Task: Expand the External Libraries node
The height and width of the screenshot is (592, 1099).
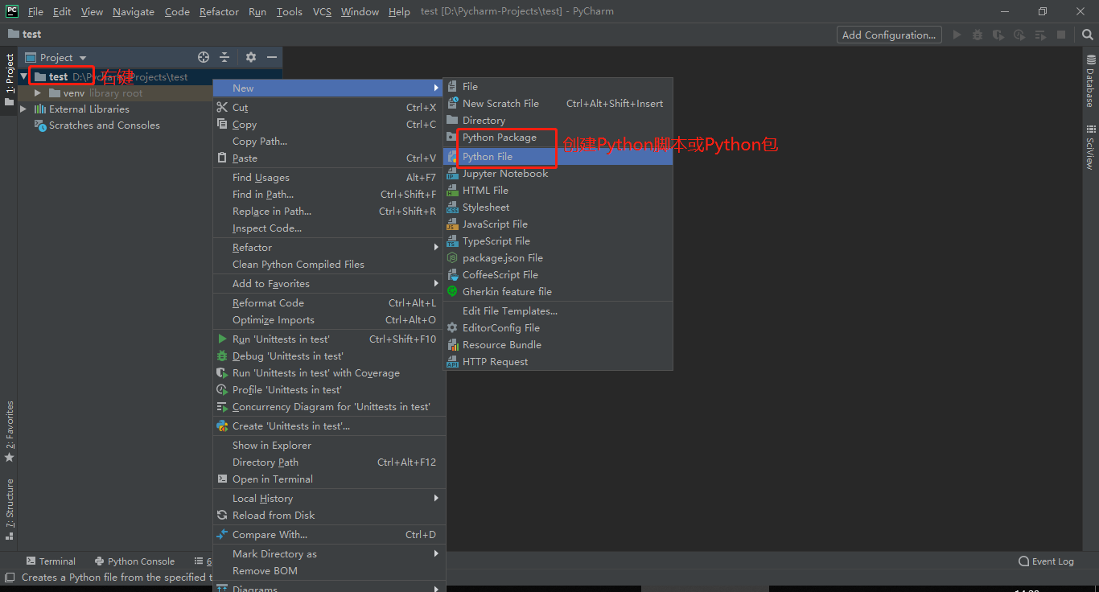Action: tap(24, 109)
